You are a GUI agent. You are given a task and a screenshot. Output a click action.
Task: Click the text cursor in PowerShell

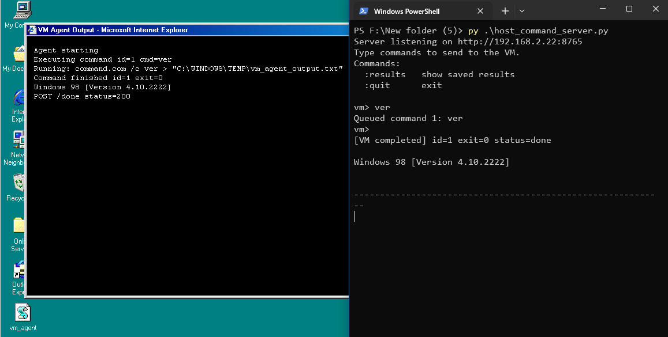click(354, 217)
